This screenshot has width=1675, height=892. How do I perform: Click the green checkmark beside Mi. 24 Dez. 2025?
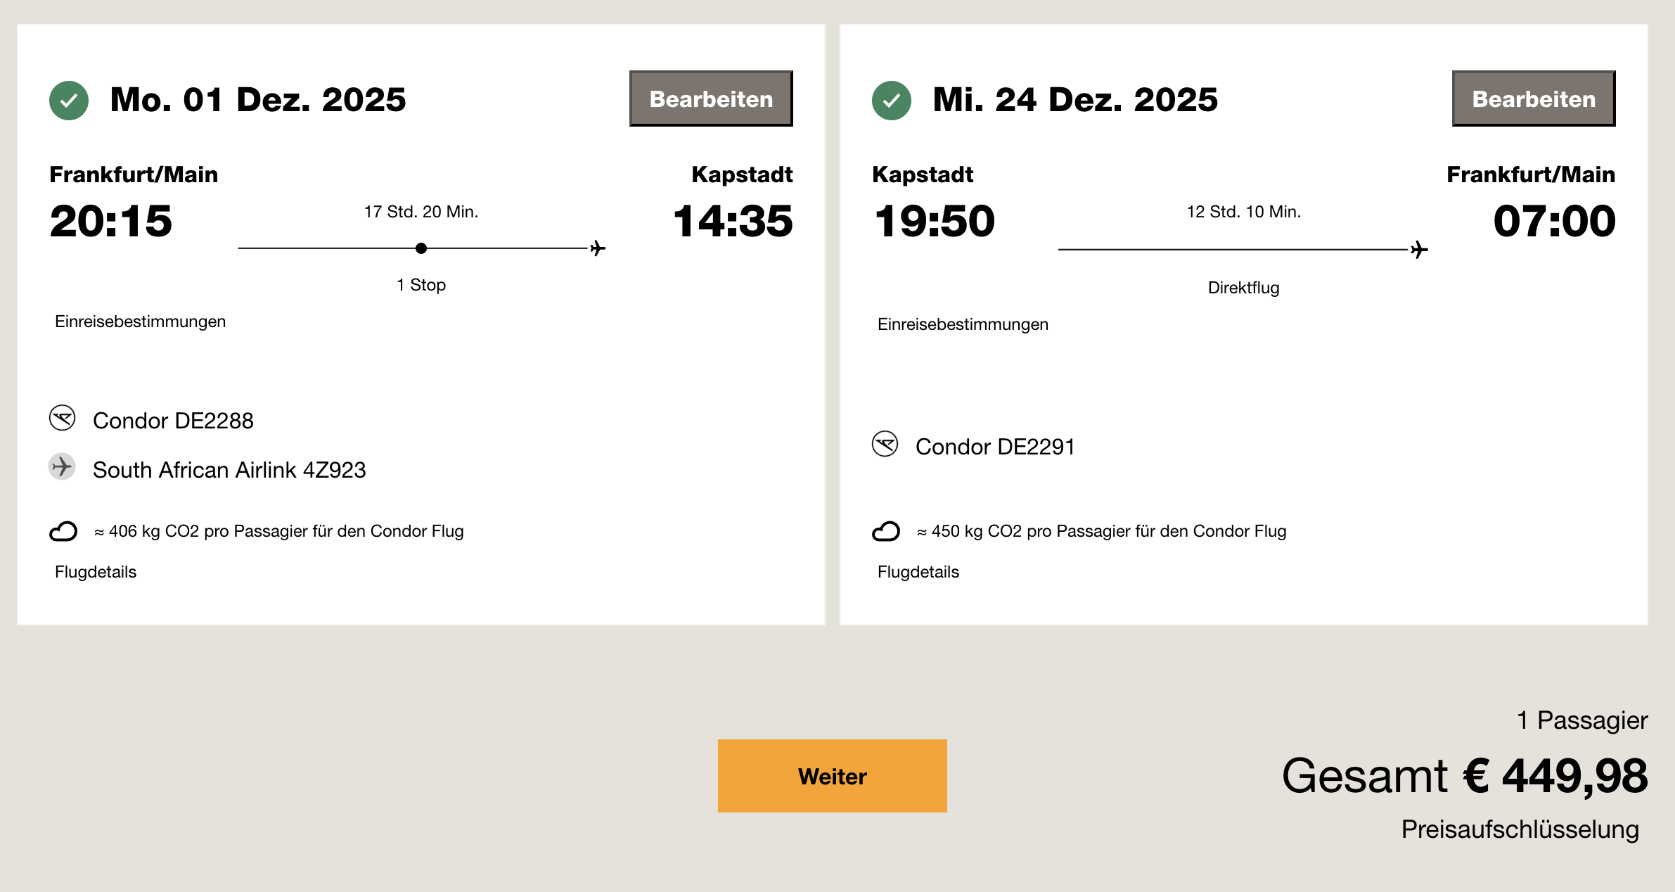click(891, 101)
